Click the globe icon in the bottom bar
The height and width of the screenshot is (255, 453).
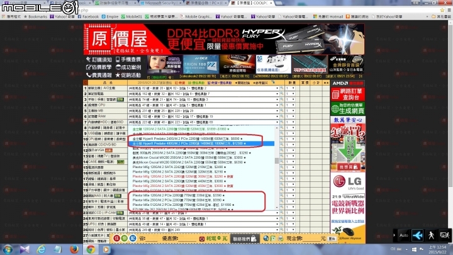[266, 239]
